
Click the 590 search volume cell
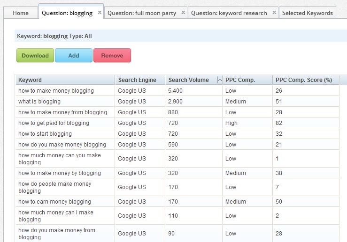(x=194, y=145)
